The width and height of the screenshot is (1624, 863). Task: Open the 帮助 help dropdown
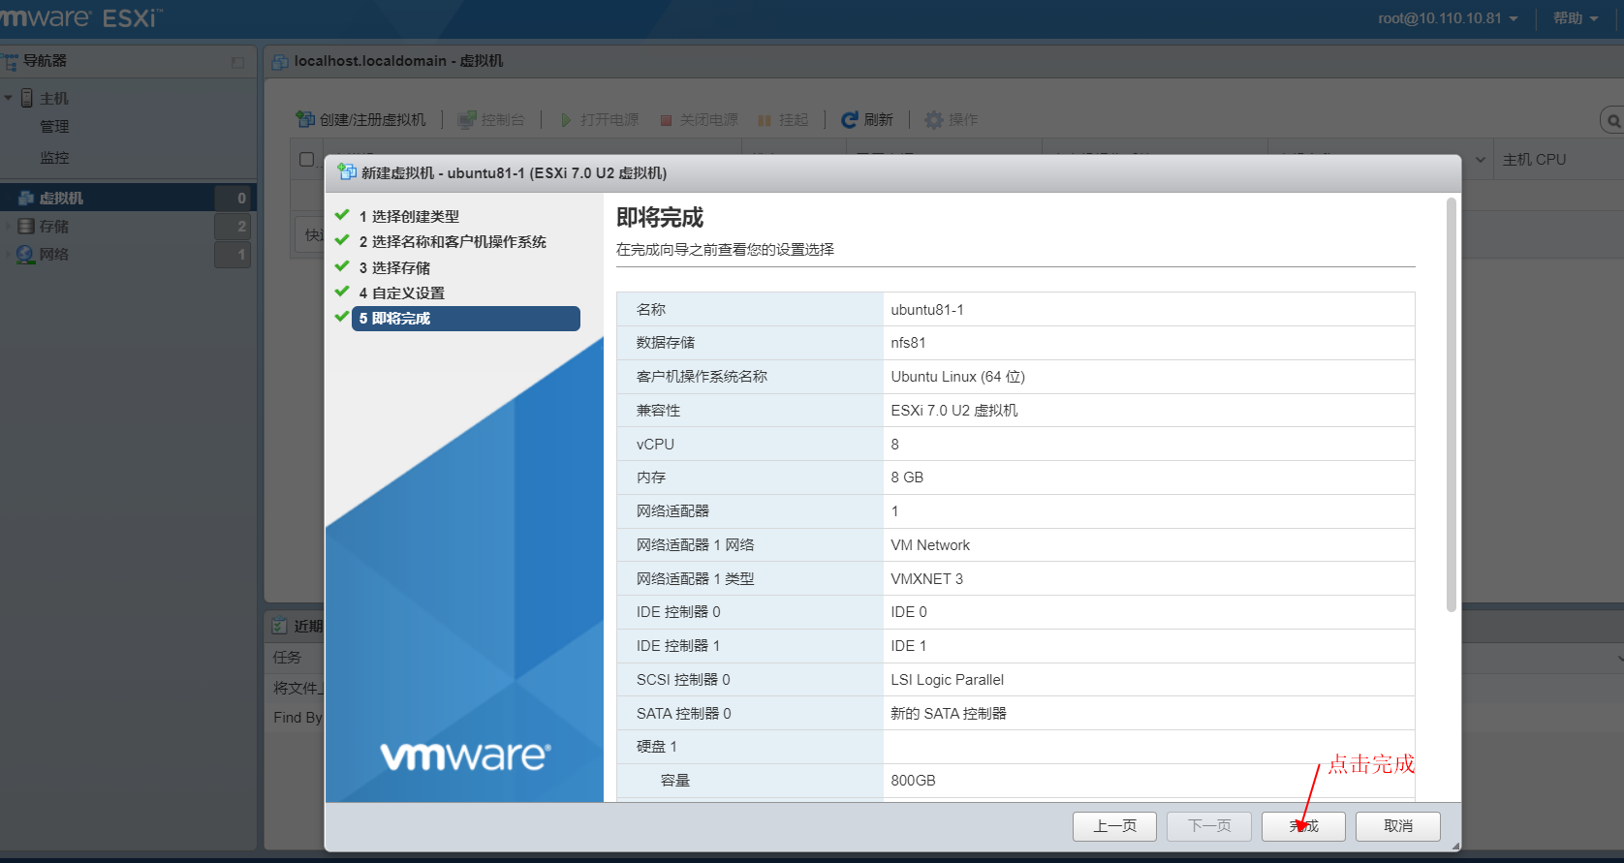click(1576, 18)
